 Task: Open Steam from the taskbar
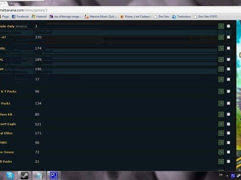25,175
